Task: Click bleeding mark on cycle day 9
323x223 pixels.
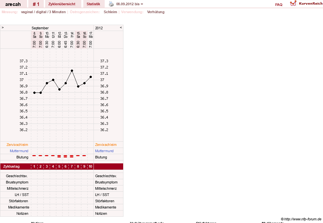Action: 84,155
